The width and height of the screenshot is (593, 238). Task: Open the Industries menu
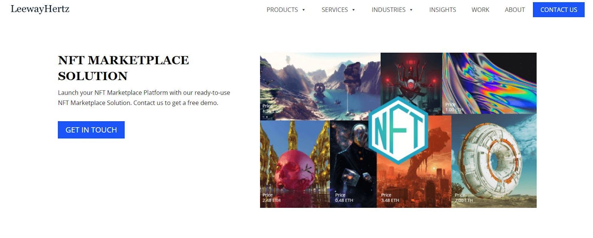coord(389,10)
